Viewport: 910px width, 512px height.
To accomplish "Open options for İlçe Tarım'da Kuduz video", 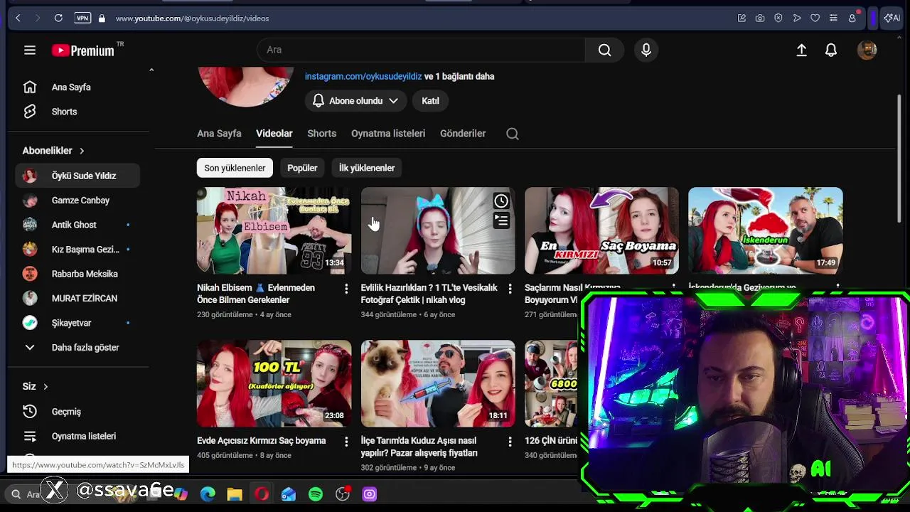I will (x=510, y=442).
